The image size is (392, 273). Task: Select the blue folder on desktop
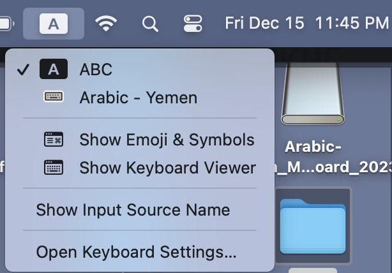pos(313,226)
